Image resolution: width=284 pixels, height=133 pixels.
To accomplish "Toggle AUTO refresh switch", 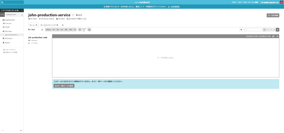I will tap(84, 30).
